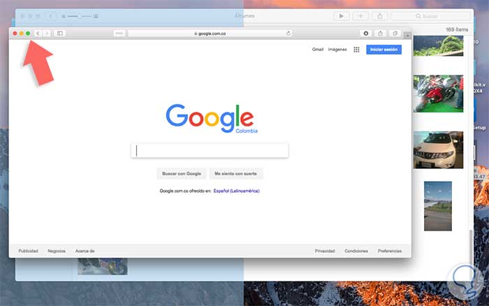Select the red motorcycle photo thumbnail
Screen dimensions: 489x306
(x=438, y=94)
